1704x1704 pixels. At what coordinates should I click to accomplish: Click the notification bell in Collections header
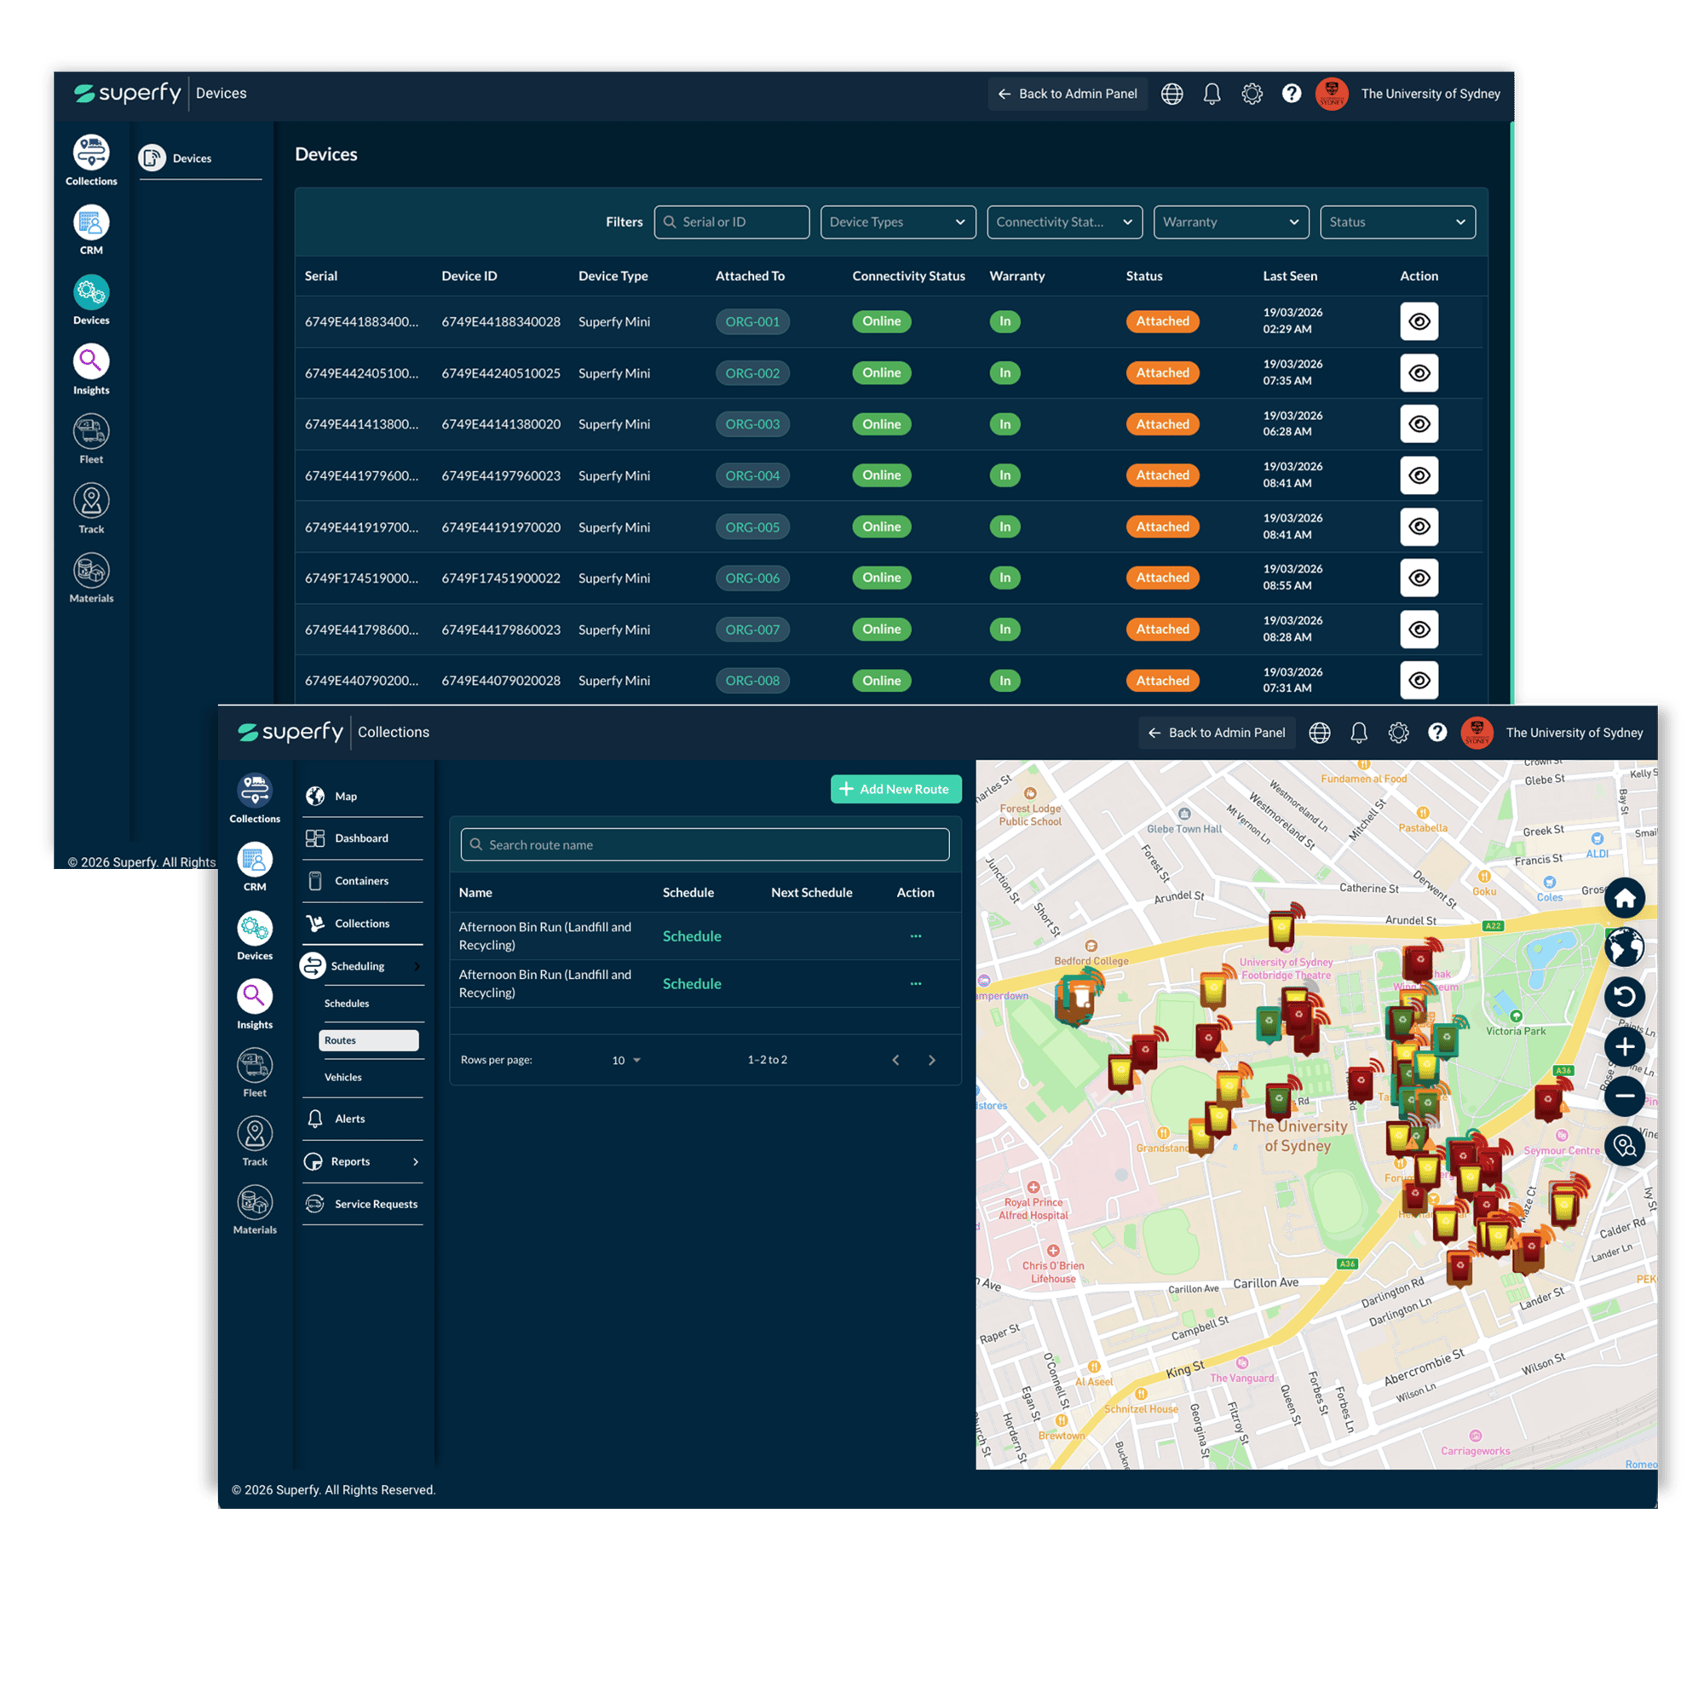[x=1358, y=733]
